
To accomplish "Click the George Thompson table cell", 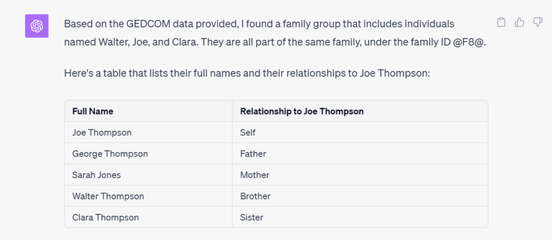I will pyautogui.click(x=148, y=154).
